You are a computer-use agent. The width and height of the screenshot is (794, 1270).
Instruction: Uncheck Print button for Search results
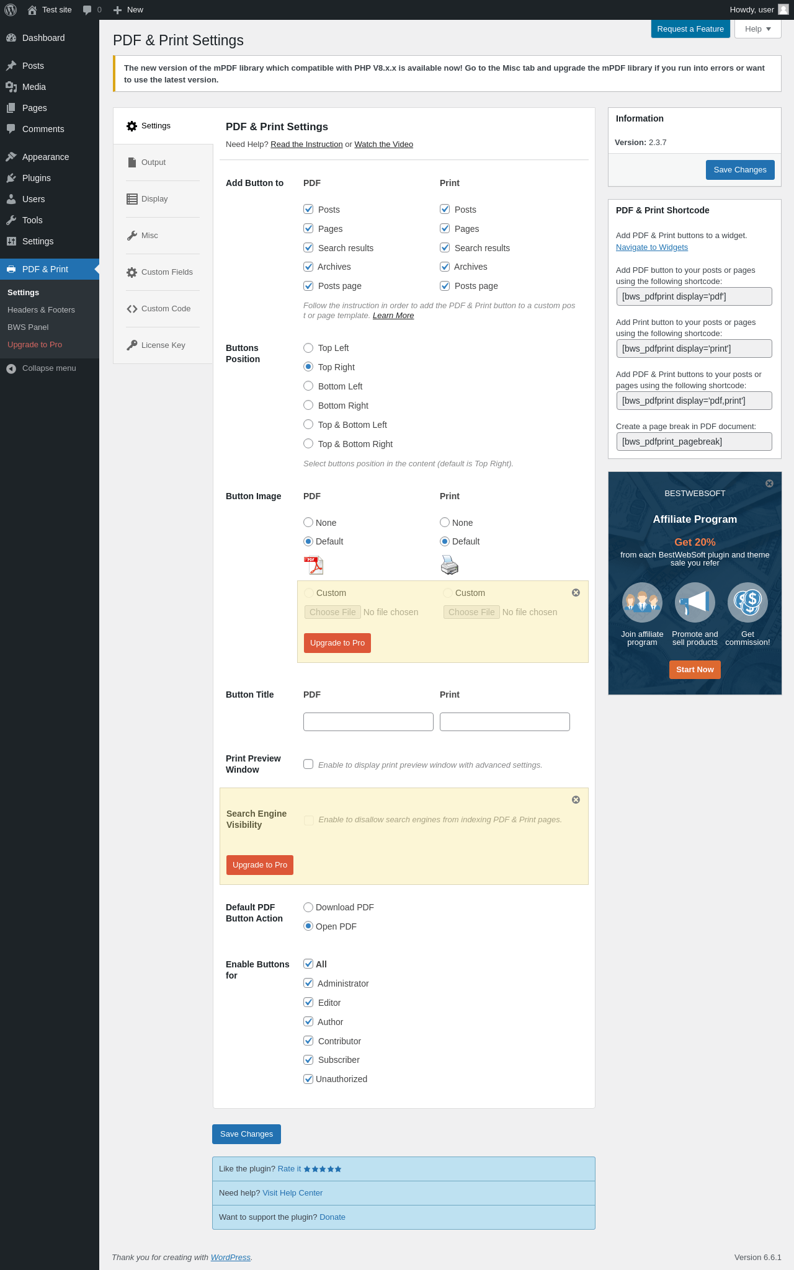(445, 248)
